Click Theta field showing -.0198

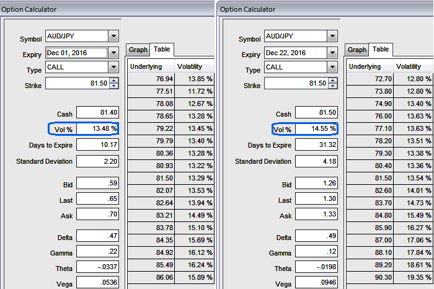tap(317, 267)
